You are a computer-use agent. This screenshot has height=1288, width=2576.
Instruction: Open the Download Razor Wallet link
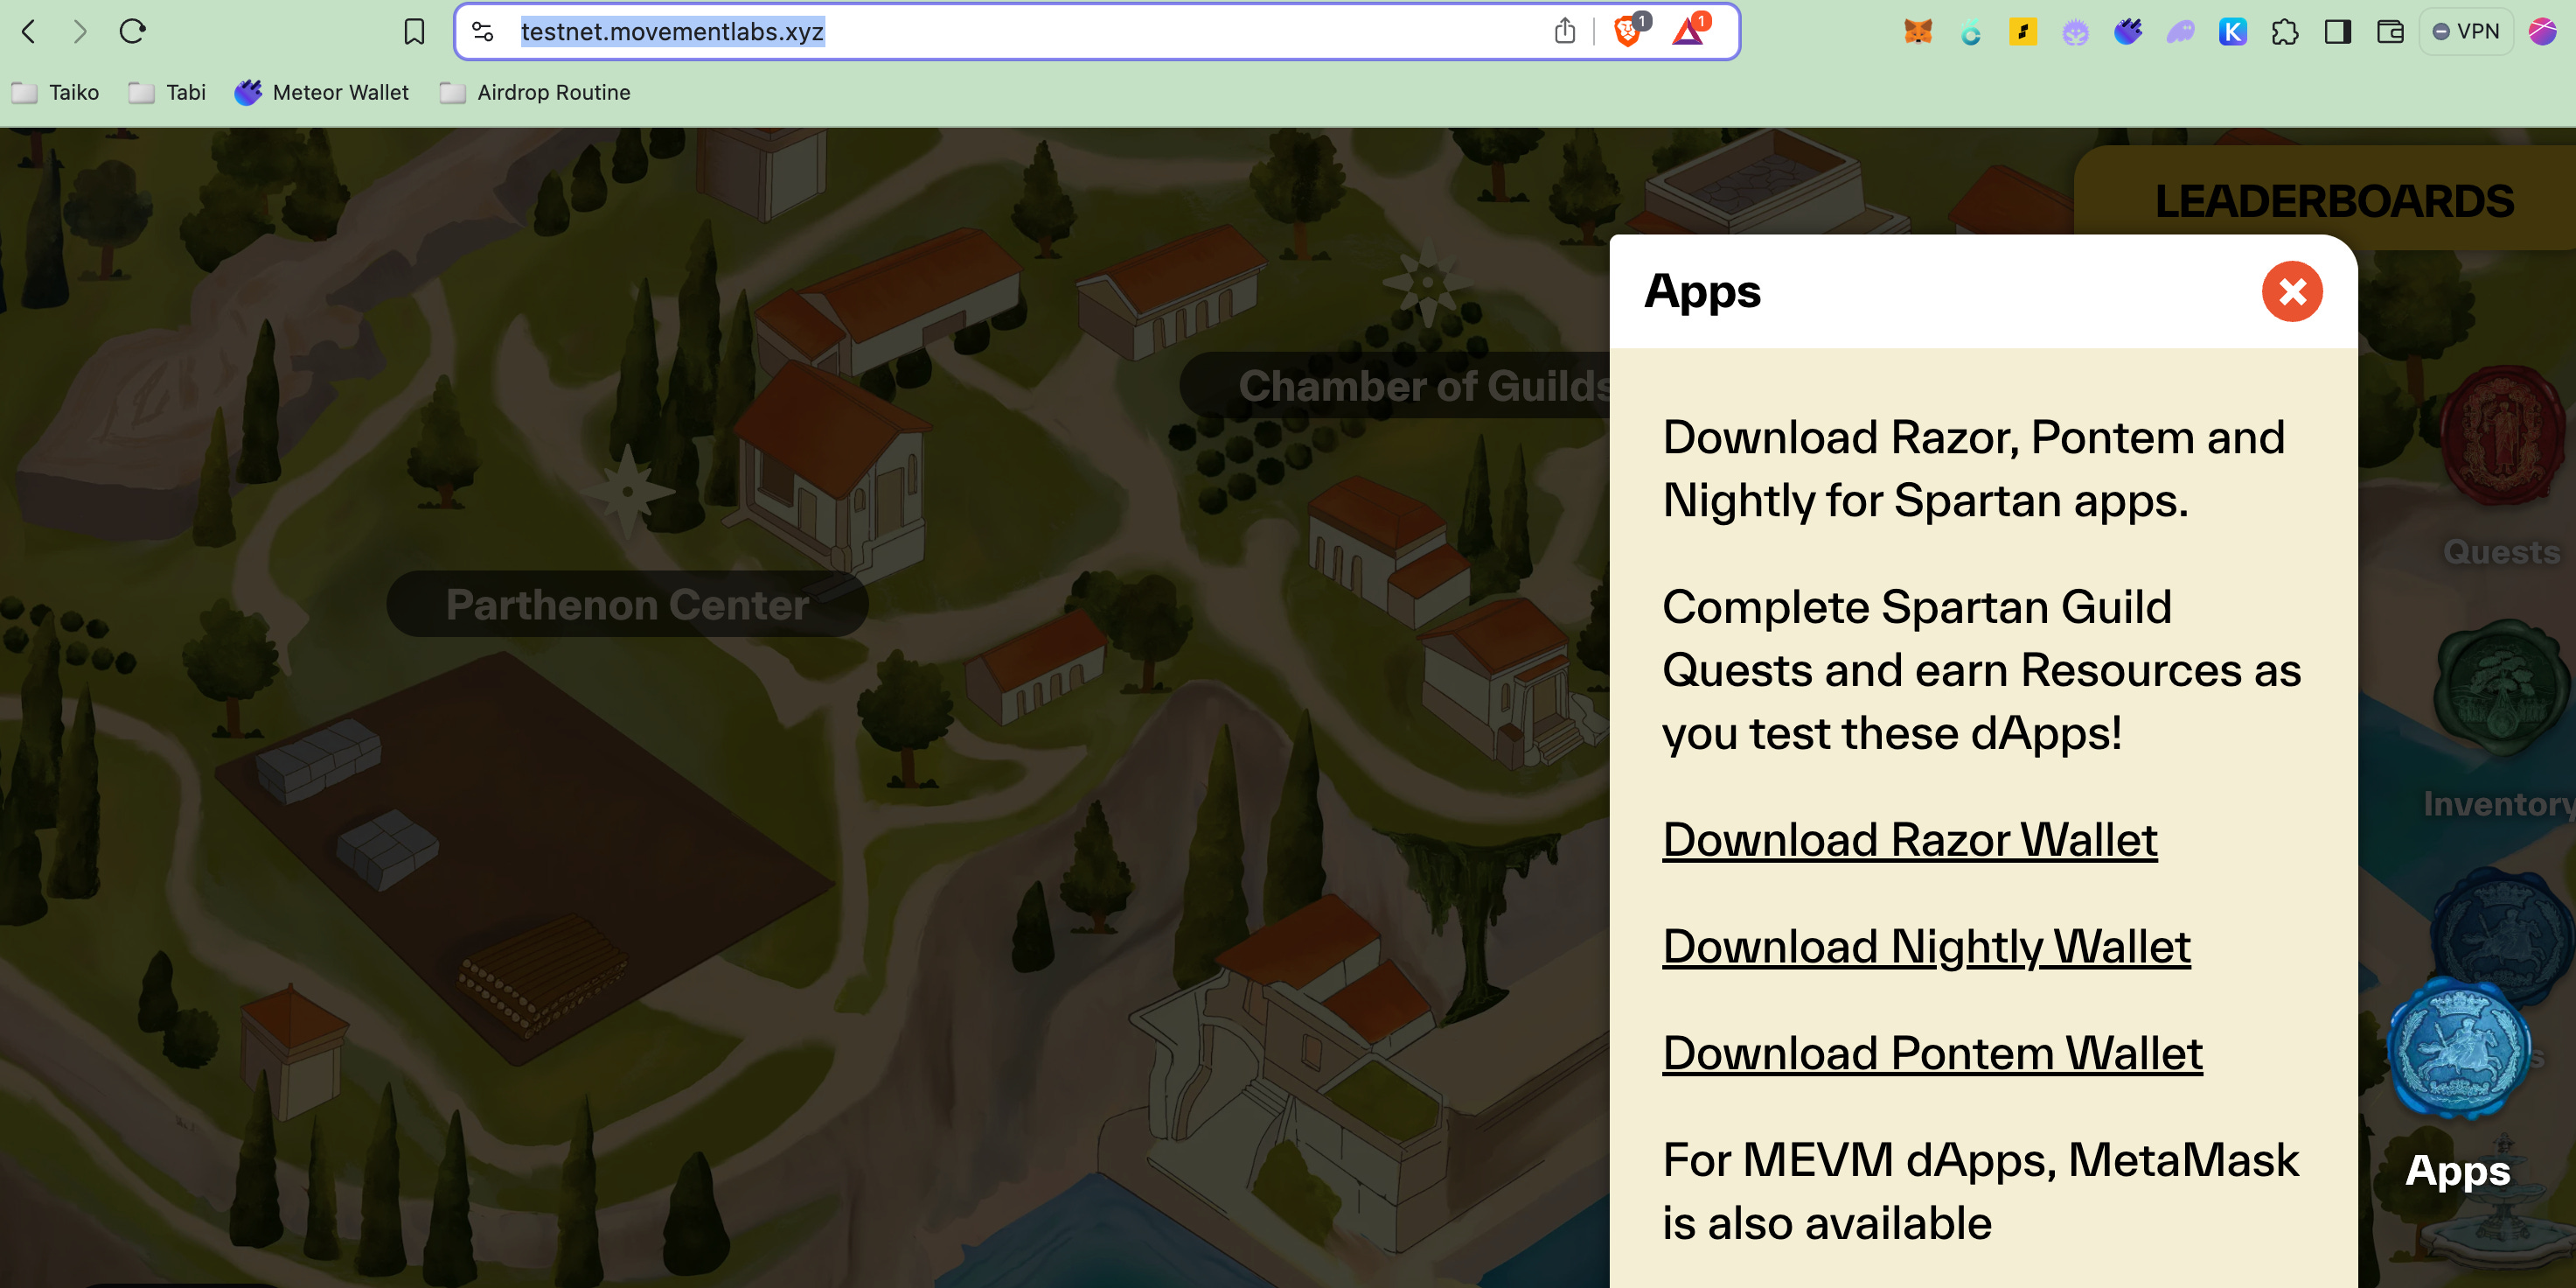1909,840
